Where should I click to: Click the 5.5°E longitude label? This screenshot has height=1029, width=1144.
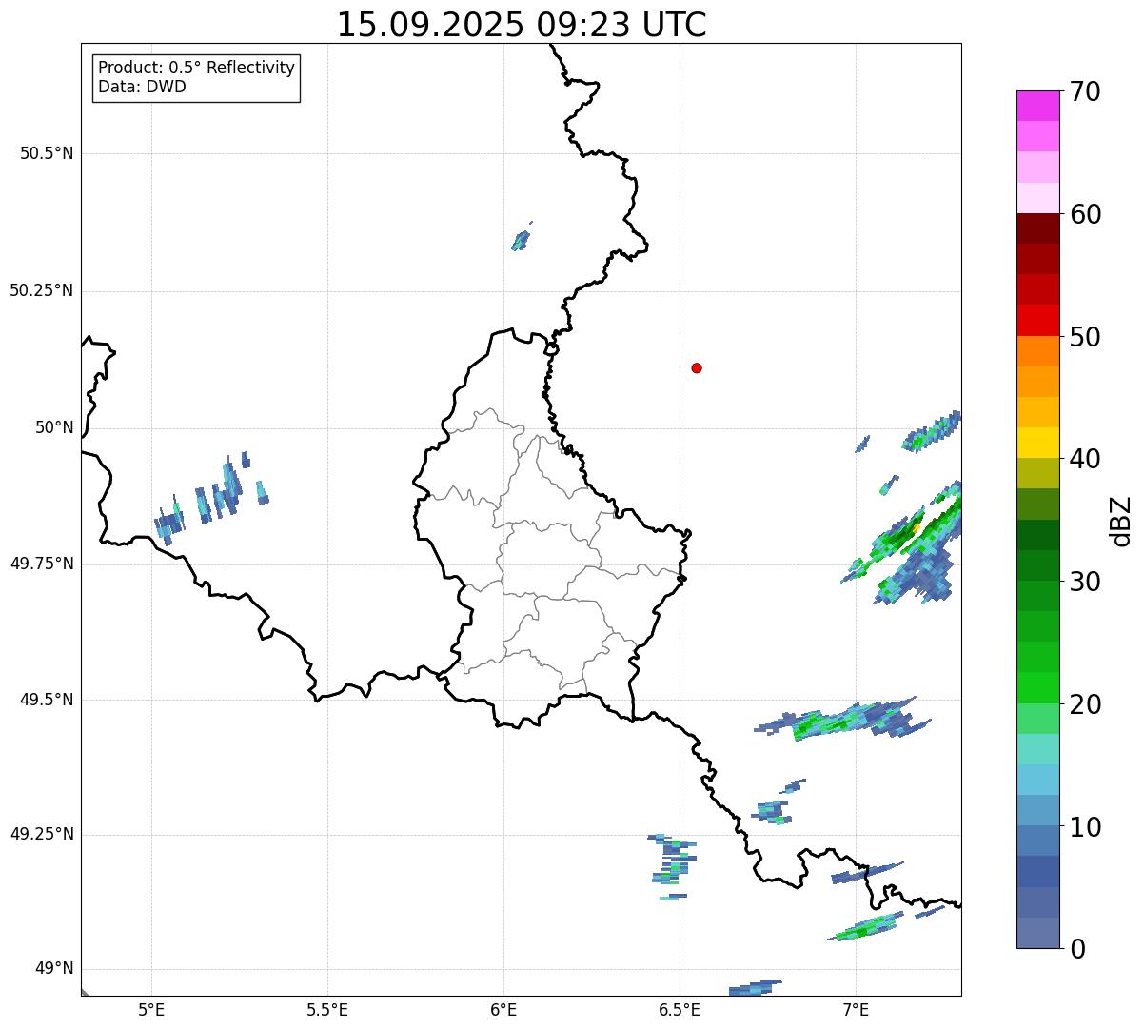coord(327,1009)
